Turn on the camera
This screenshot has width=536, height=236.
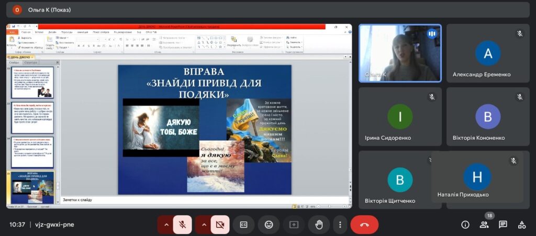point(220,225)
